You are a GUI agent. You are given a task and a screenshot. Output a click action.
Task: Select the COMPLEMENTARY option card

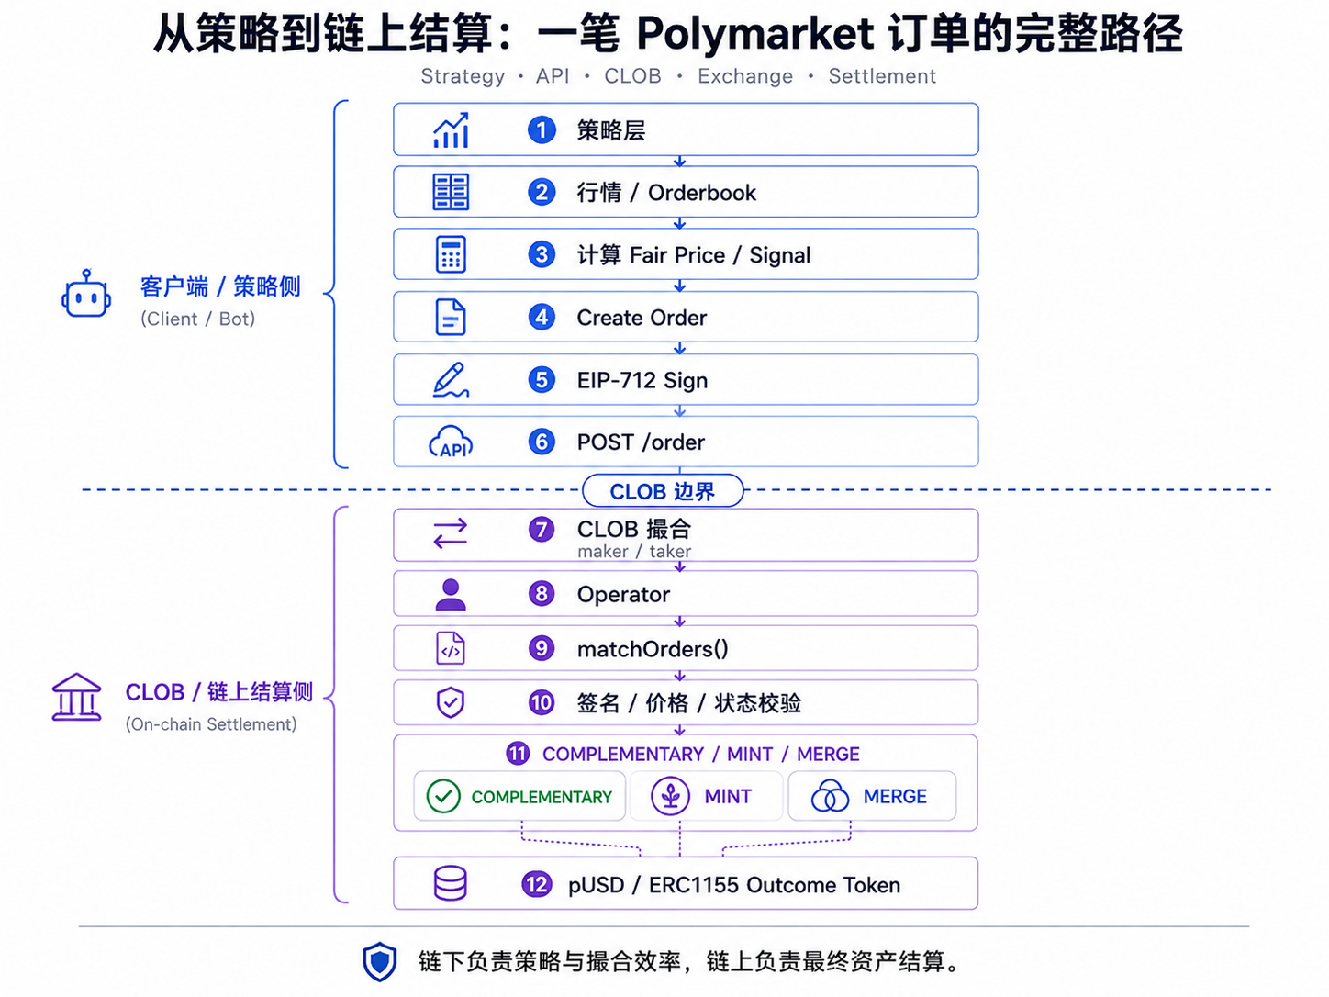pyautogui.click(x=519, y=796)
